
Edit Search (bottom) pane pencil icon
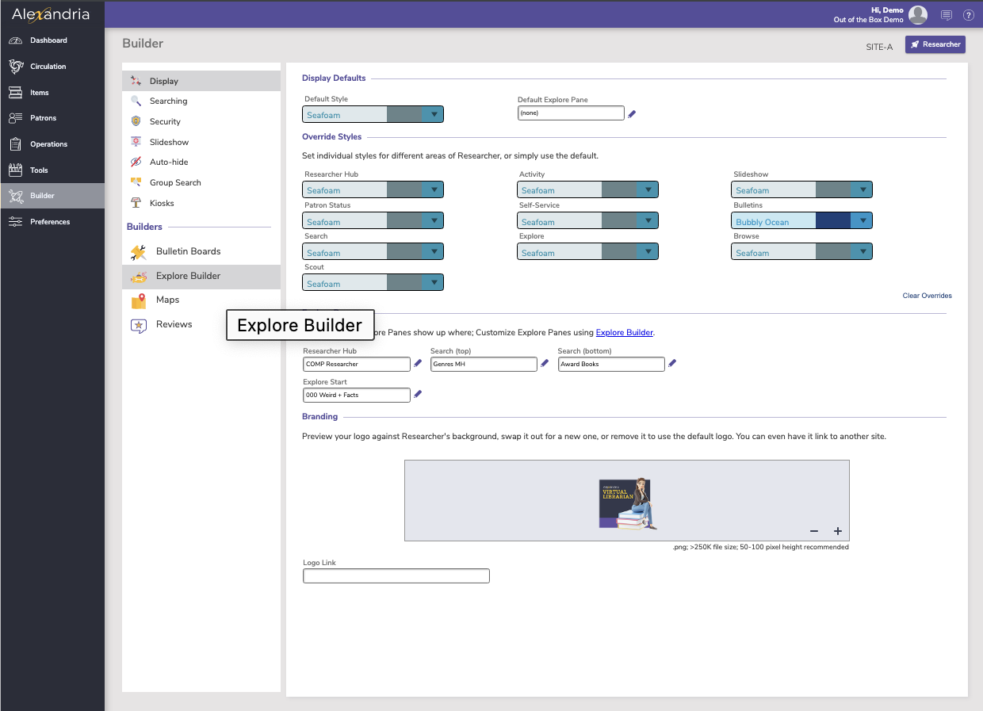(672, 364)
